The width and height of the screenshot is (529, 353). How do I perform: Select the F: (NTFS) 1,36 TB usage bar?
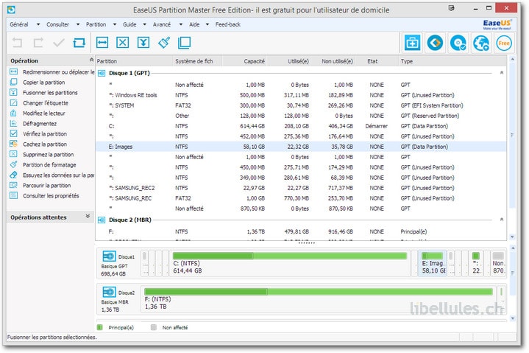point(319,292)
